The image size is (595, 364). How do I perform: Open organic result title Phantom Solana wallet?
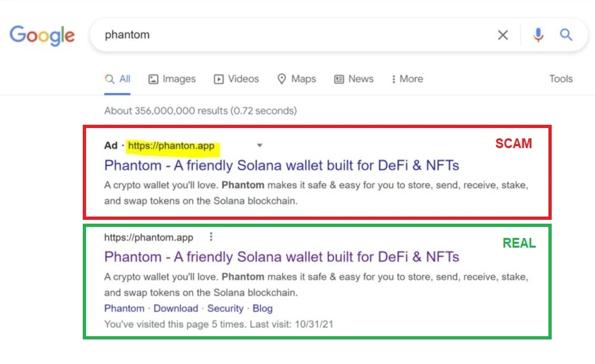[x=281, y=257]
